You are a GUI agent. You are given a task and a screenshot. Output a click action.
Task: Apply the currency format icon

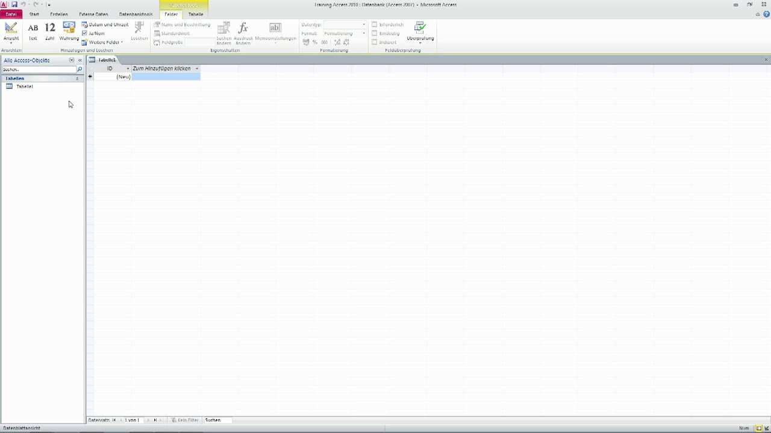tap(306, 43)
